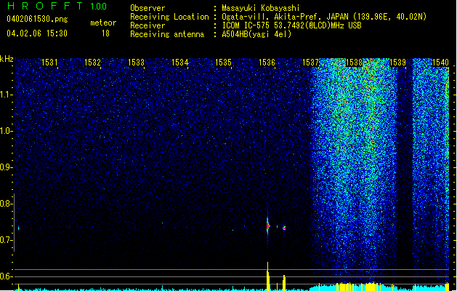Click the 0.8 kHz frequency label
This screenshot has width=457, height=291.
[7, 204]
